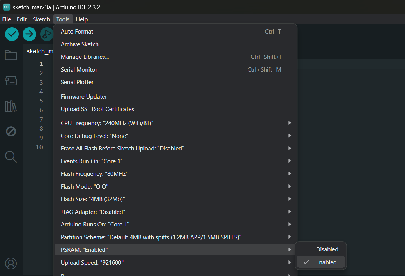
Task: Open the Help menu
Action: pyautogui.click(x=81, y=19)
